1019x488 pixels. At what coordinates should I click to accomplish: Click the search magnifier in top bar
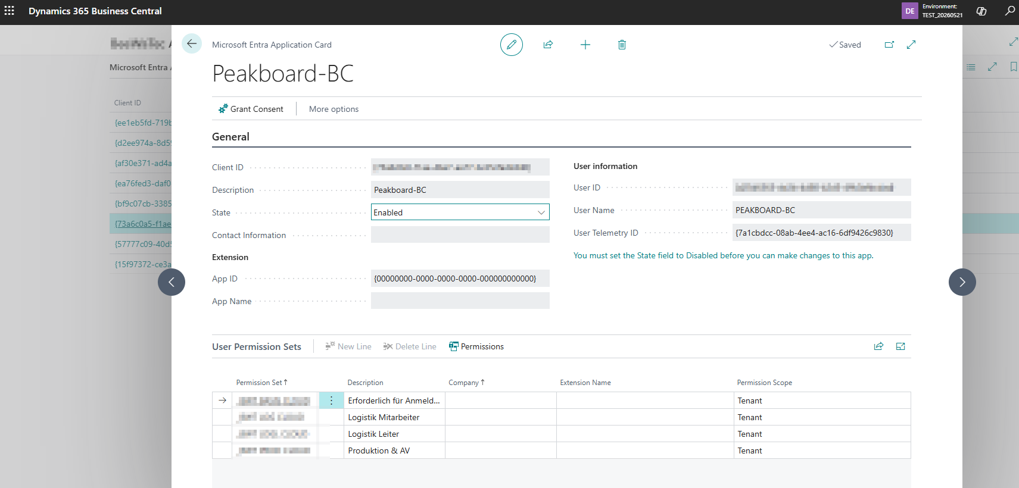coord(1009,11)
